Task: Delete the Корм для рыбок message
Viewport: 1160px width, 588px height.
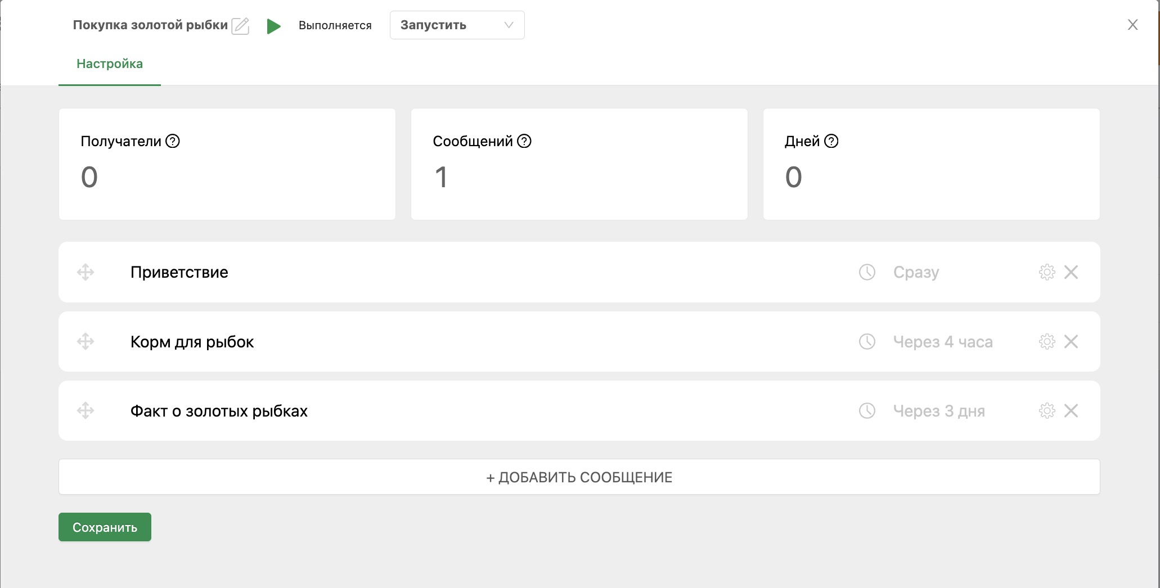Action: [x=1071, y=341]
